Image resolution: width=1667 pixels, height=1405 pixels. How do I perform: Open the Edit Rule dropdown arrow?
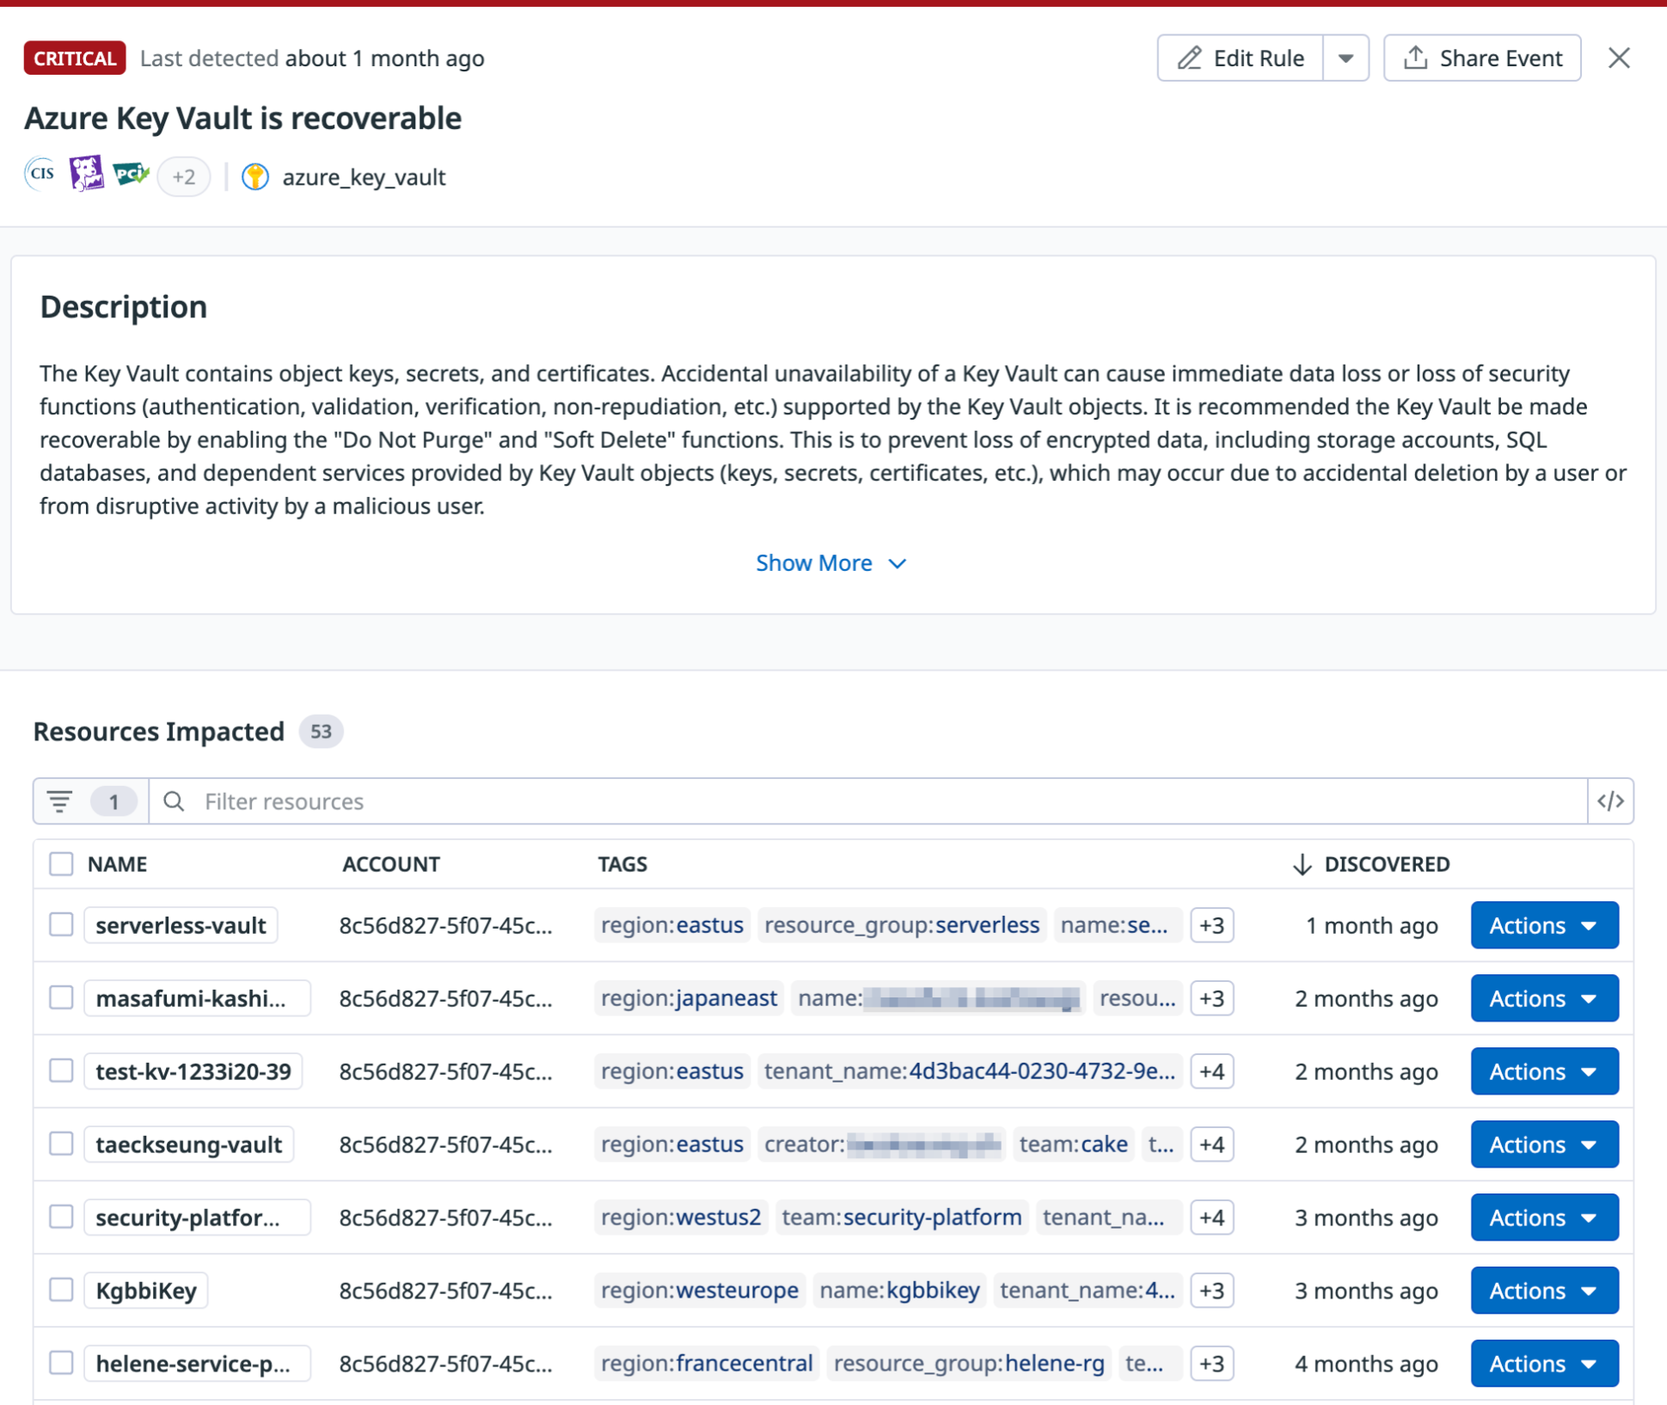[1346, 58]
